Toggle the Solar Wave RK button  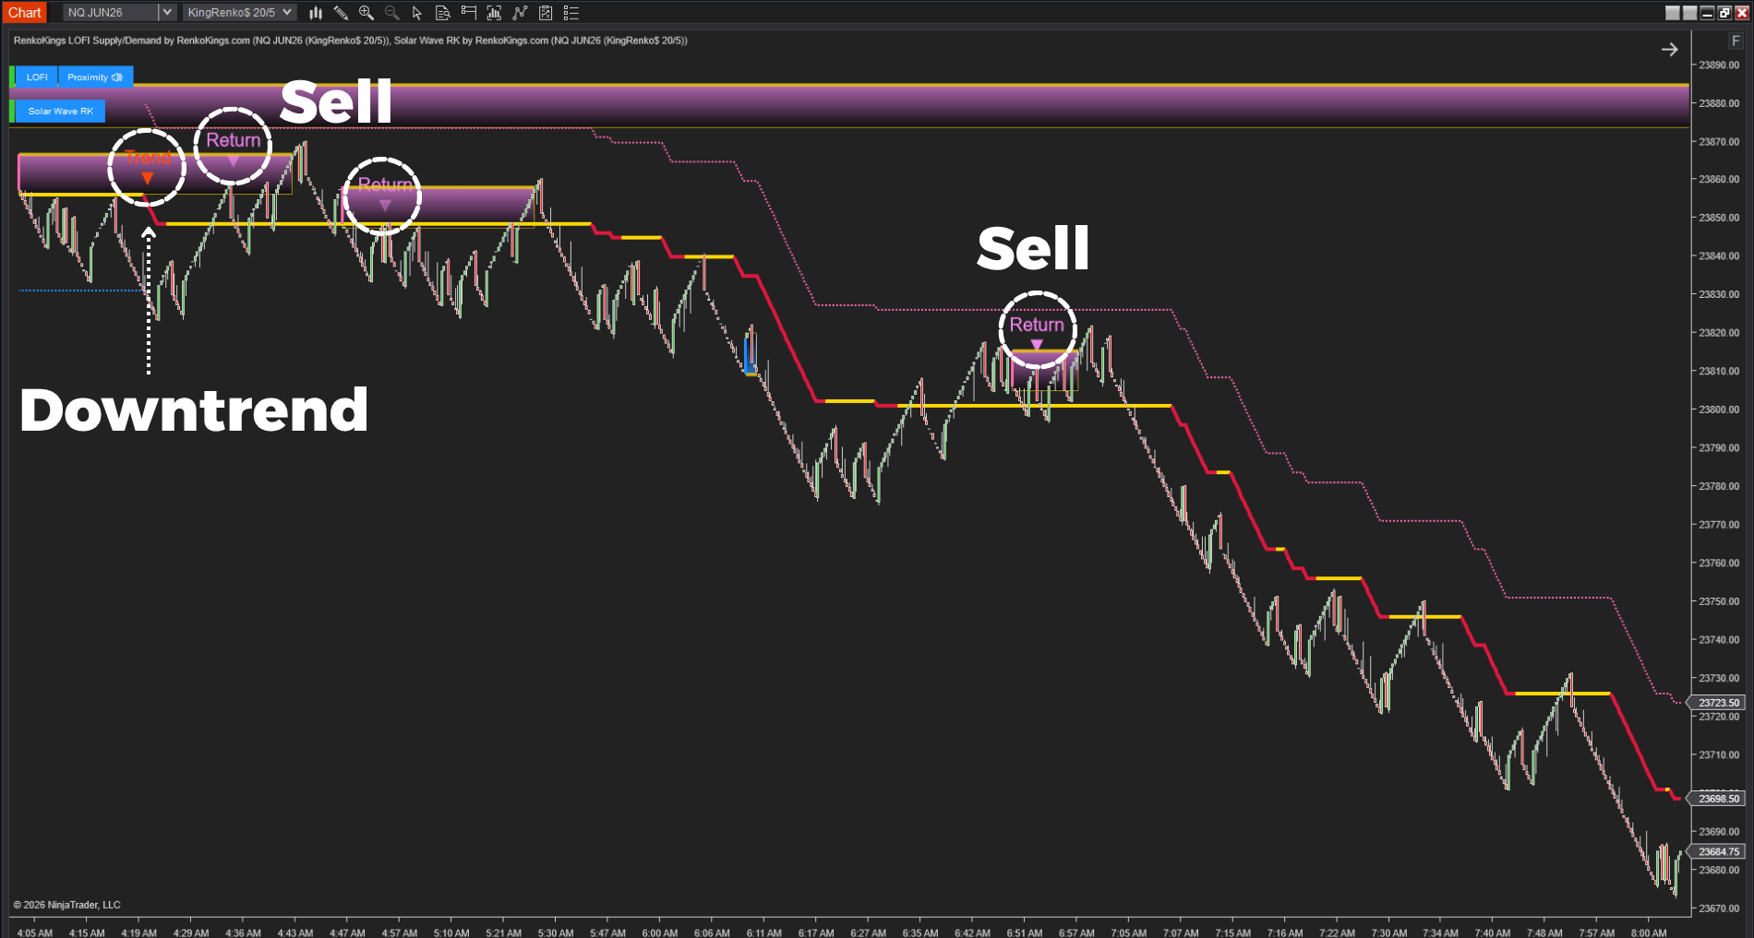[60, 112]
